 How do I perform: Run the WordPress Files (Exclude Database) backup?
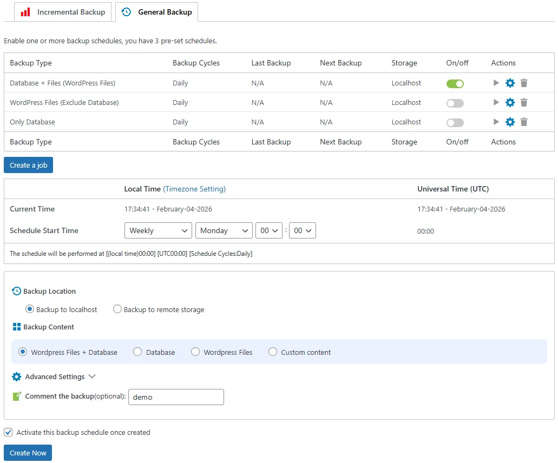(496, 102)
